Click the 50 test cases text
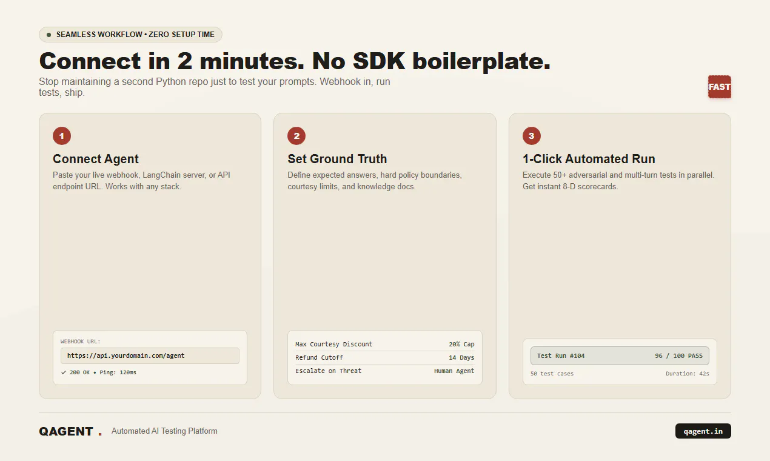770x461 pixels. pos(552,374)
